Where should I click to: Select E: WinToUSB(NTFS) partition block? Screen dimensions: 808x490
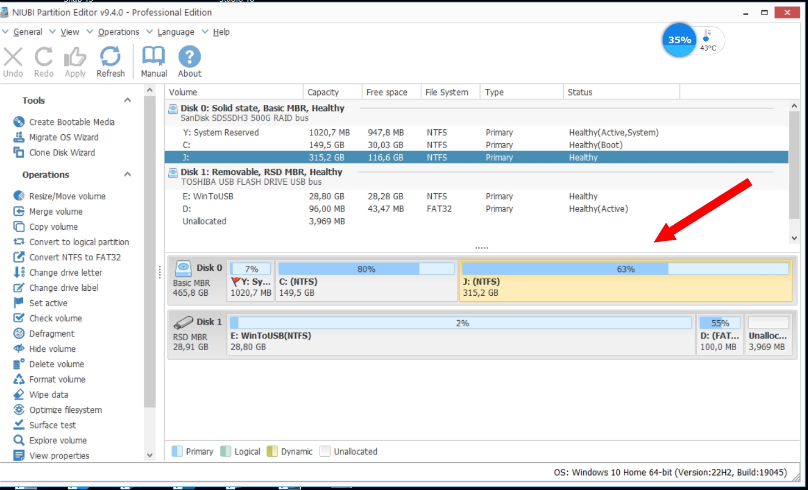pos(461,335)
